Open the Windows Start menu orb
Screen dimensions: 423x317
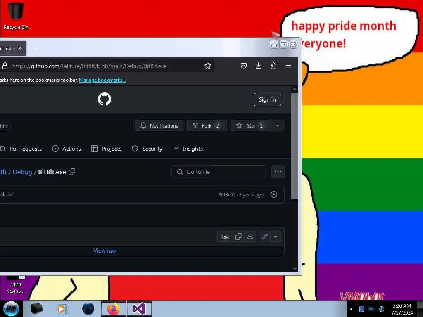(x=11, y=309)
